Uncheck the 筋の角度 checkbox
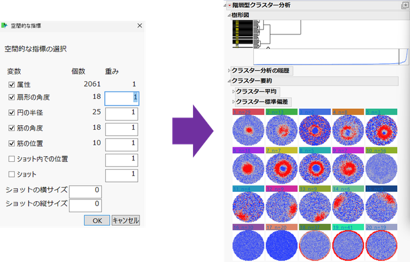Image resolution: width=410 pixels, height=262 pixels. point(12,128)
